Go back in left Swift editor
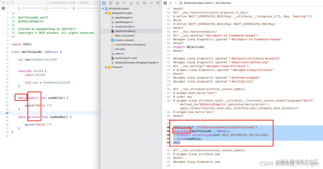The height and width of the screenshot is (169, 323). pos(9,8)
